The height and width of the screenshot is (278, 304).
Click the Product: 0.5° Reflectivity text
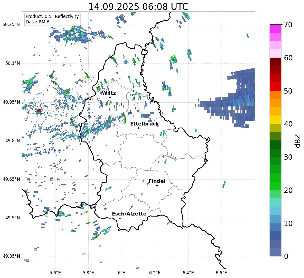(52, 16)
